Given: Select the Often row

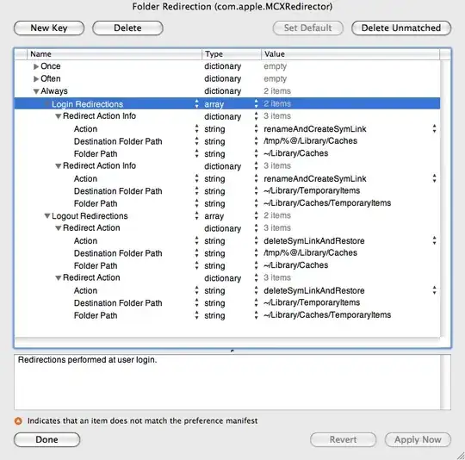Looking at the screenshot, I should 227,79.
